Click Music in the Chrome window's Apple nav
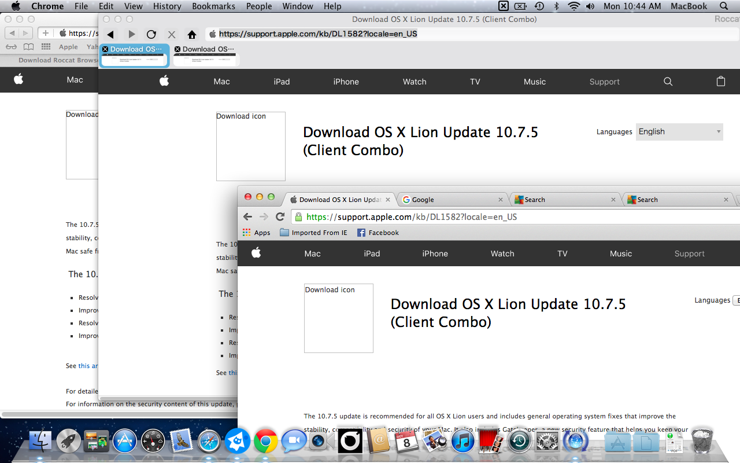 pyautogui.click(x=621, y=253)
